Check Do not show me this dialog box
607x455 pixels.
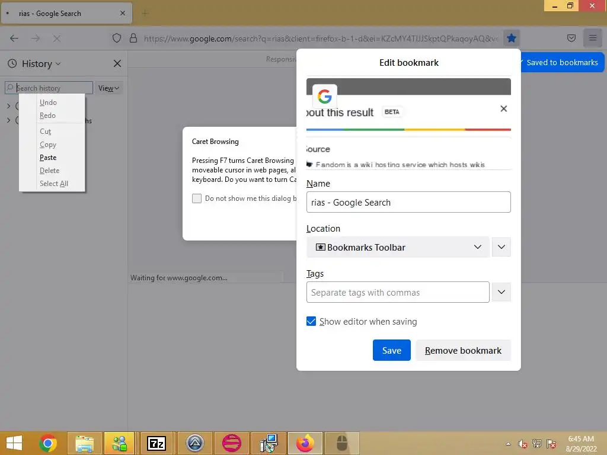(x=197, y=198)
